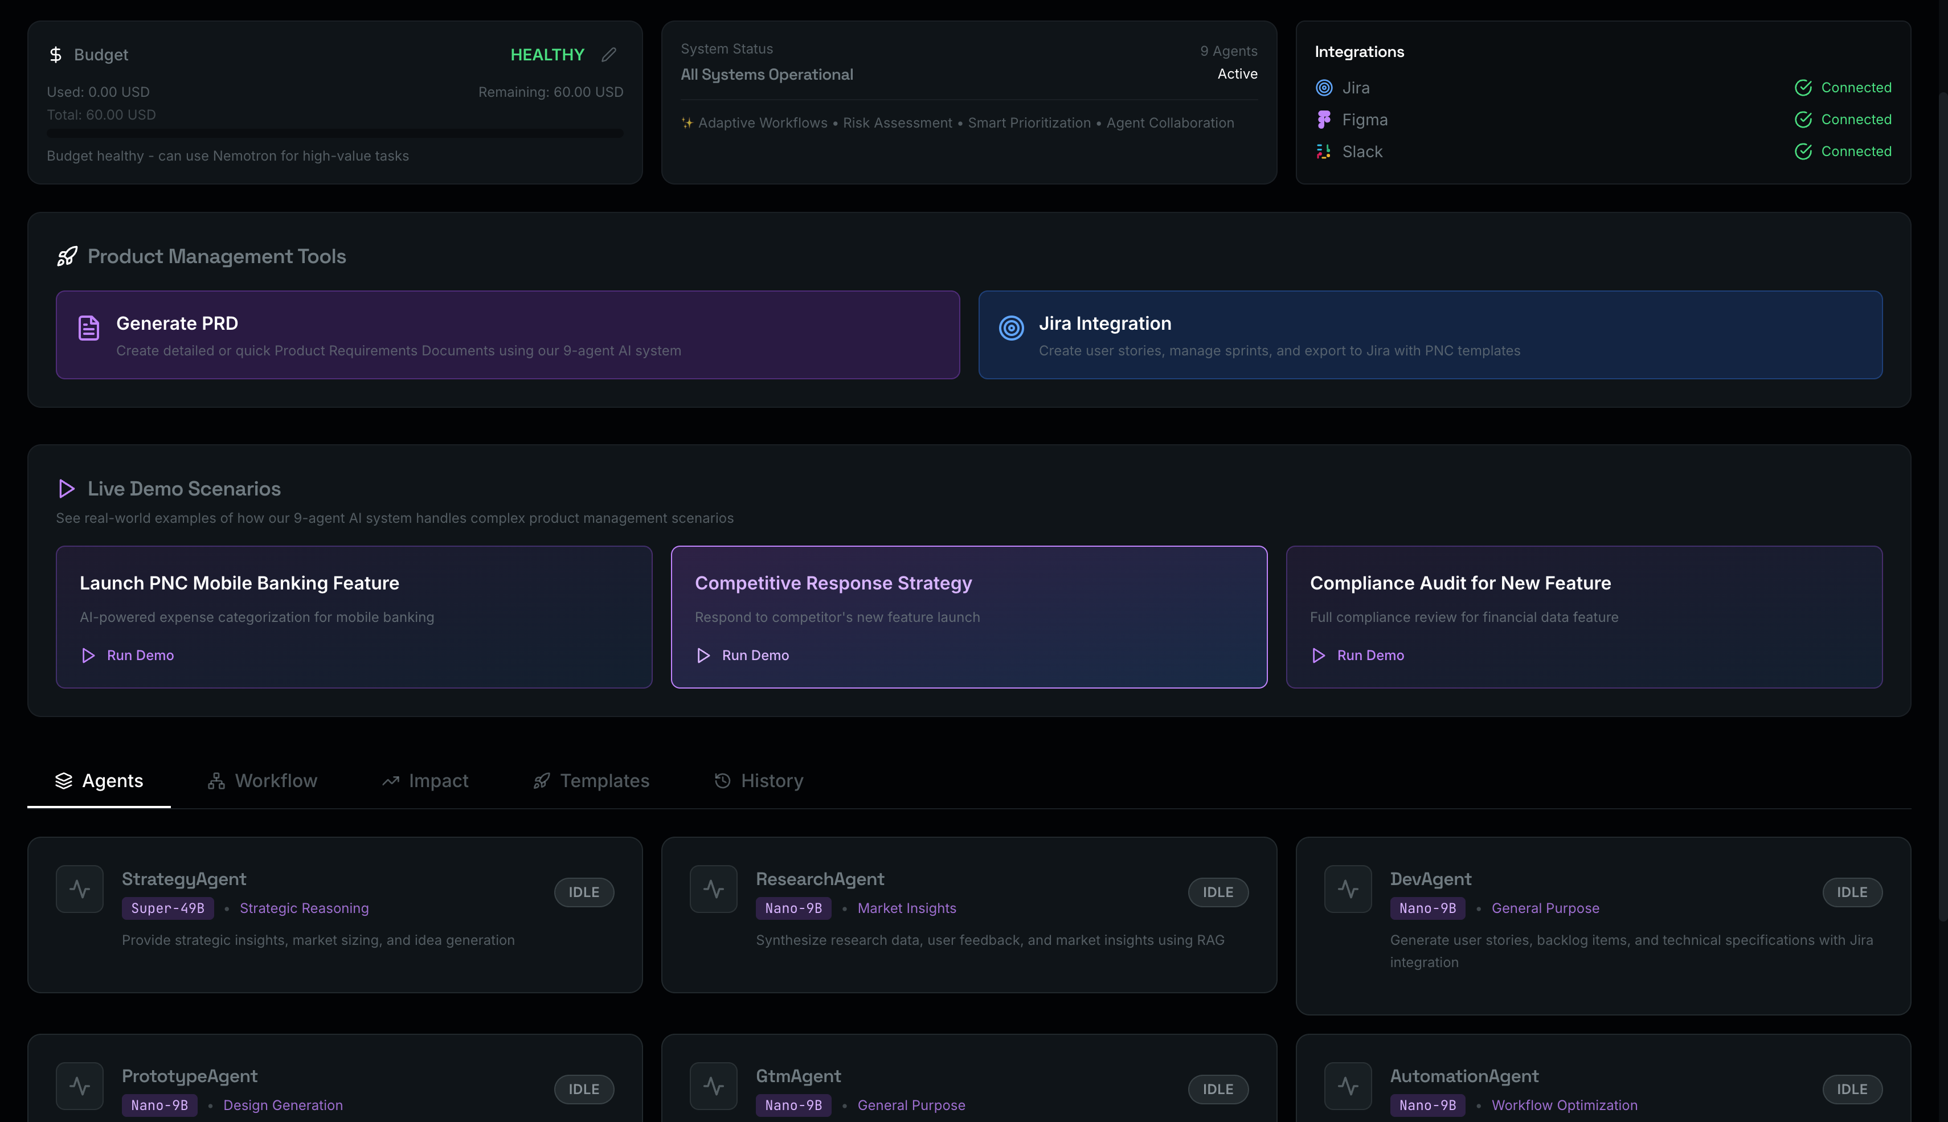Click the budget edit pencil icon
This screenshot has height=1122, width=1948.
(609, 55)
